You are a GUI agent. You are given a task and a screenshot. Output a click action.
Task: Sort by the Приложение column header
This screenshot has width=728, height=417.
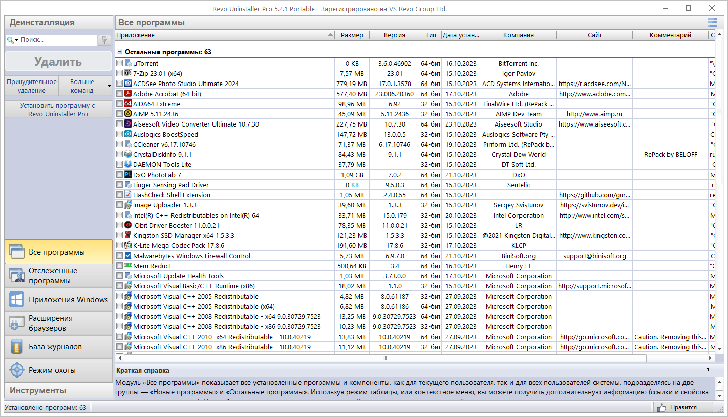[x=225, y=35]
